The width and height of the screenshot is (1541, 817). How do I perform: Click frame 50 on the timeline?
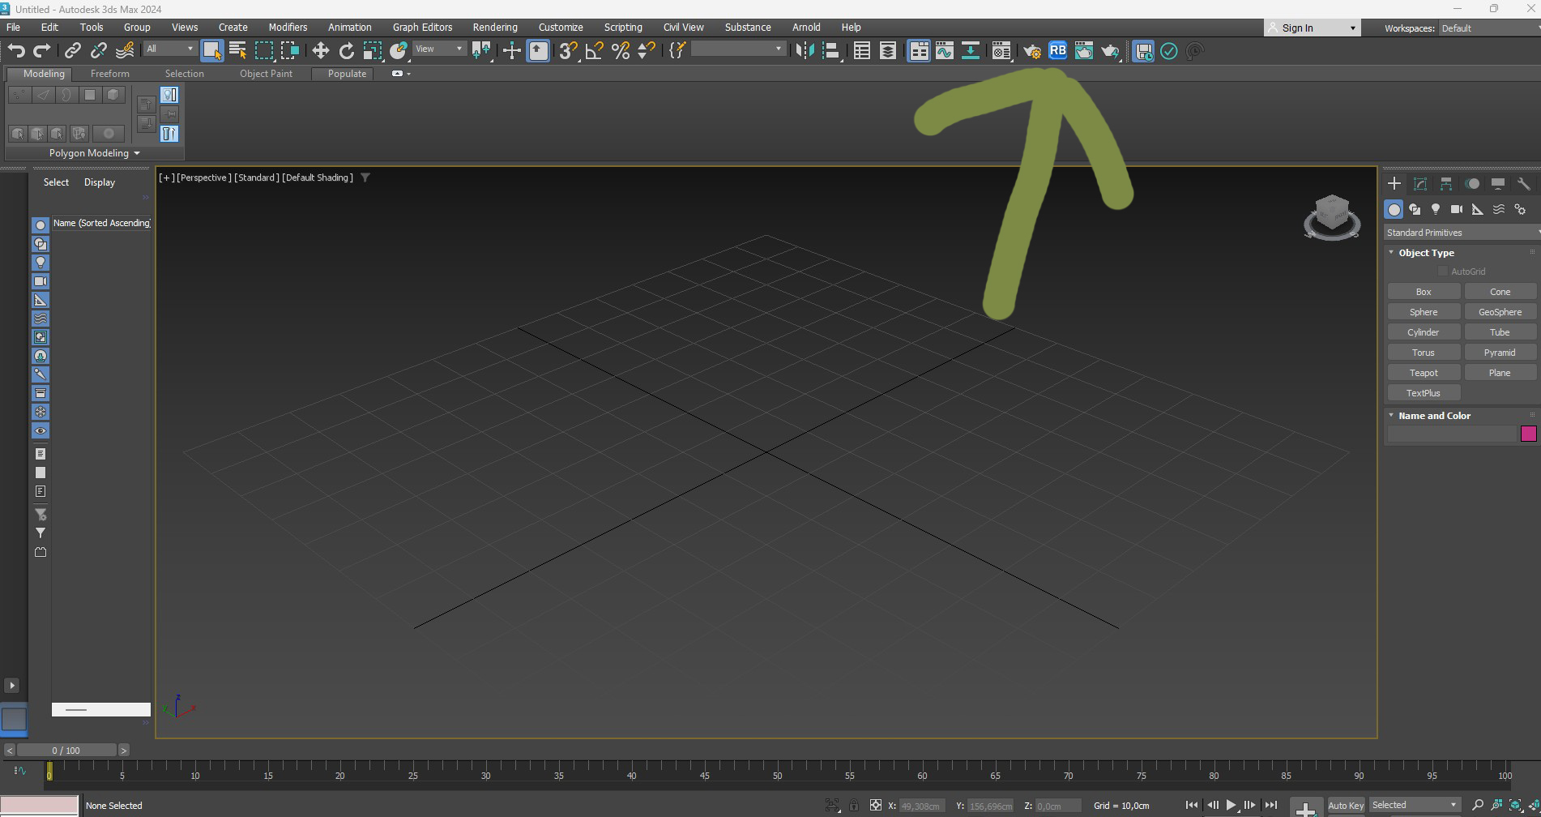[777, 775]
